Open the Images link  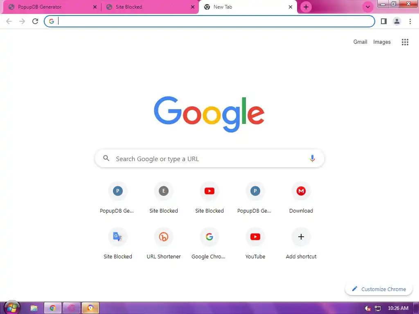click(x=382, y=42)
